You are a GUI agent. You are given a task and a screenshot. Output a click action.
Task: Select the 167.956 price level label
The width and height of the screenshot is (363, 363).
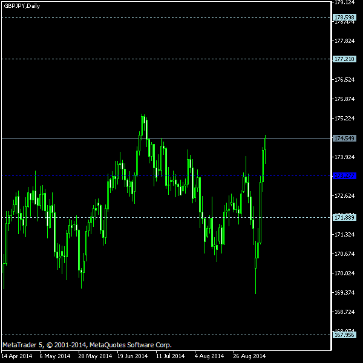[344, 335]
